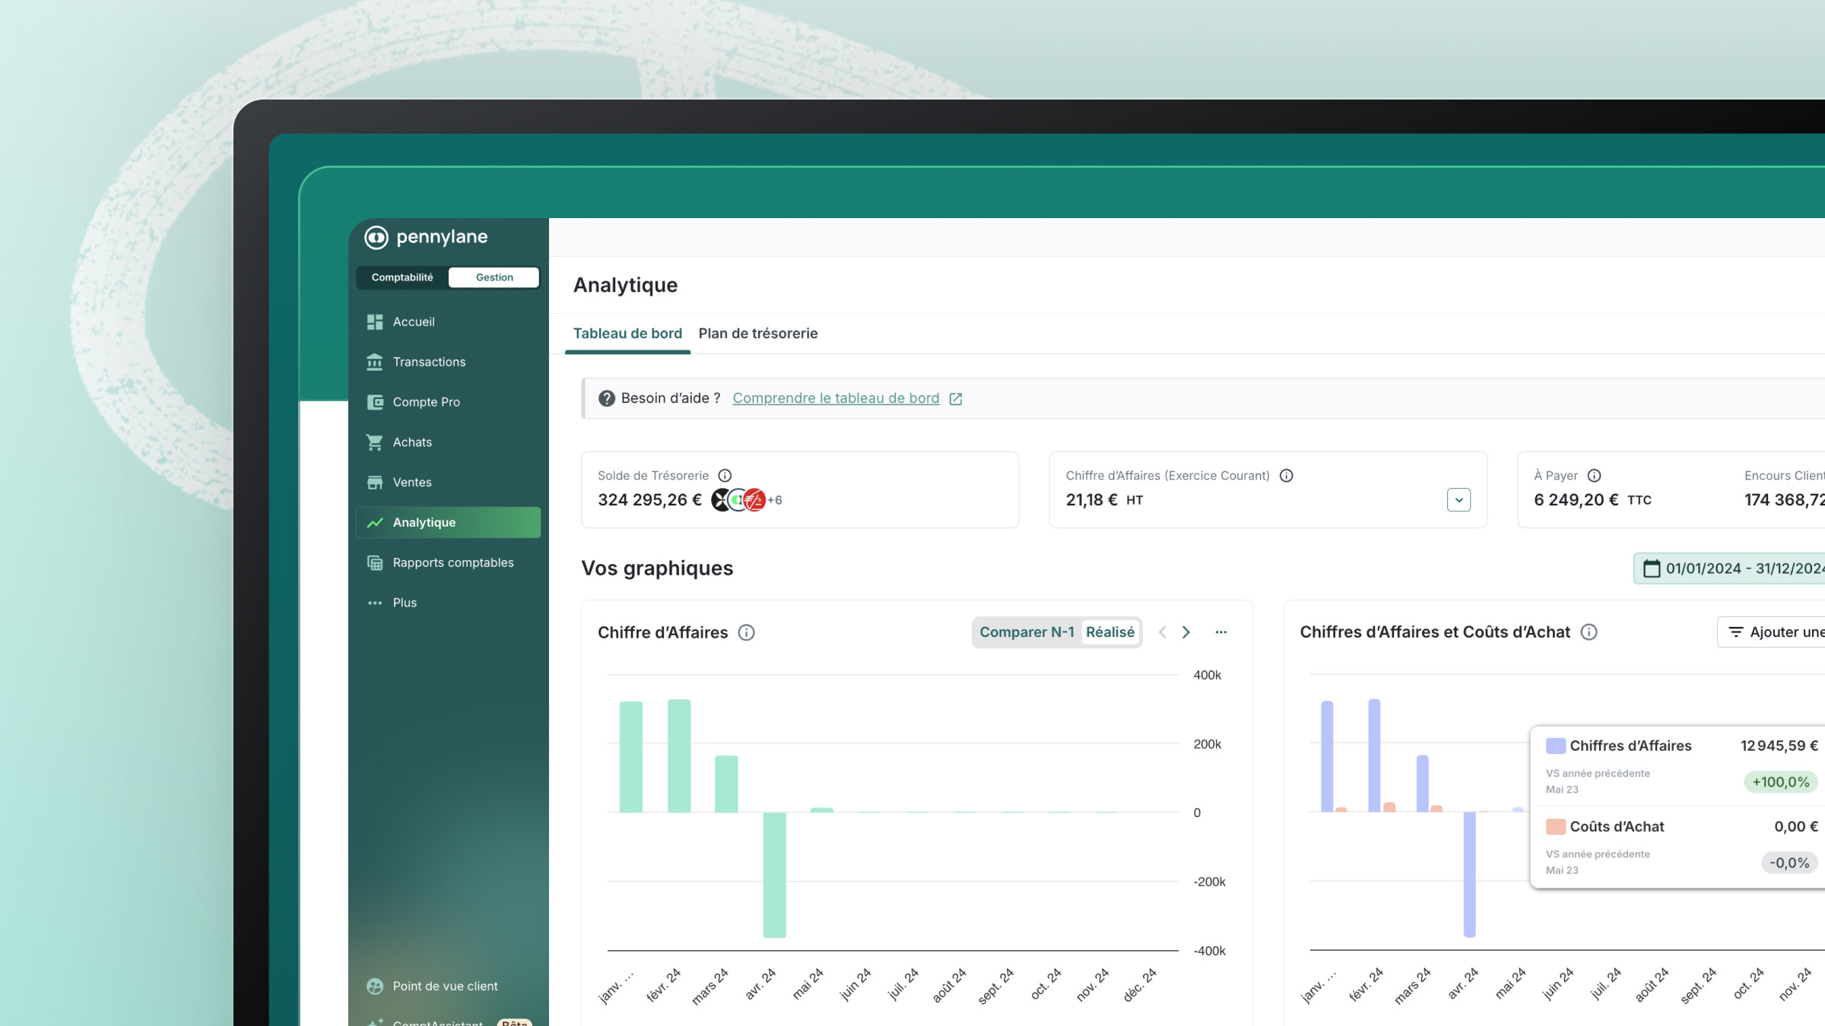Click the Accueil dashboard icon
1825x1026 pixels.
[375, 322]
